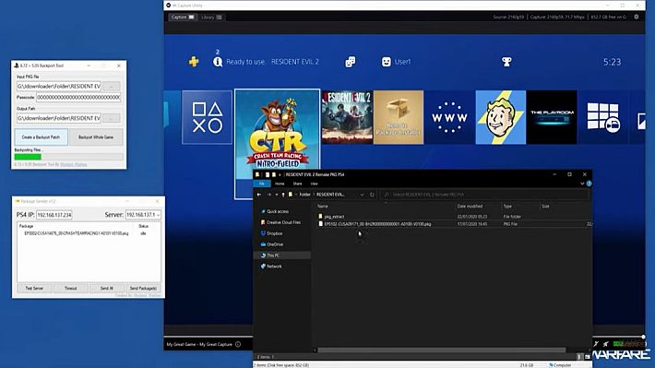Open Explorer help icon
The image size is (655, 368).
(x=589, y=184)
